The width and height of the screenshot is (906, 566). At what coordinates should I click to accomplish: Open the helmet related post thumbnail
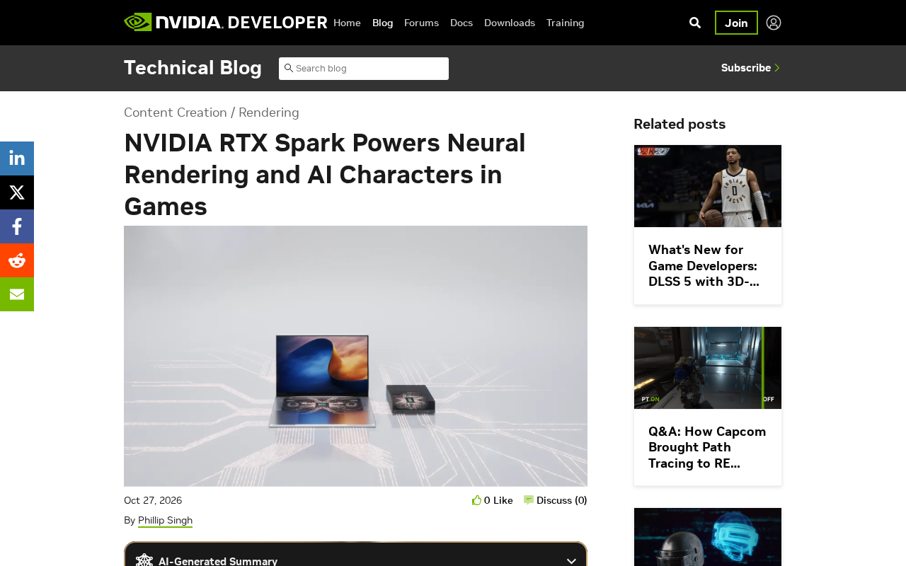pos(708,537)
